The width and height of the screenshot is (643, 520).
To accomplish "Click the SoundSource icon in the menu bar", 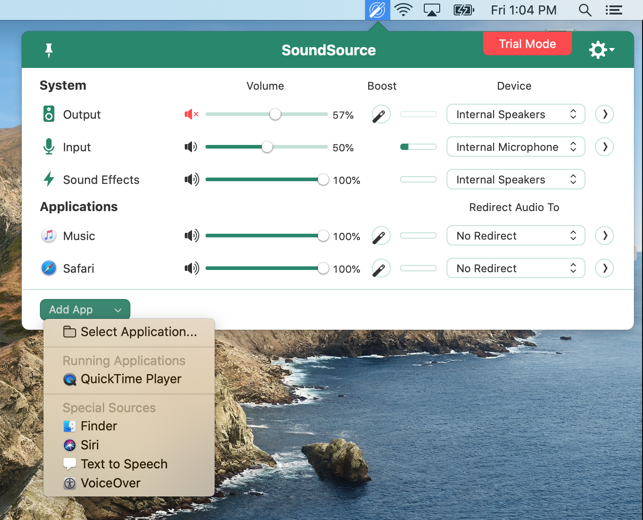I will tap(377, 10).
